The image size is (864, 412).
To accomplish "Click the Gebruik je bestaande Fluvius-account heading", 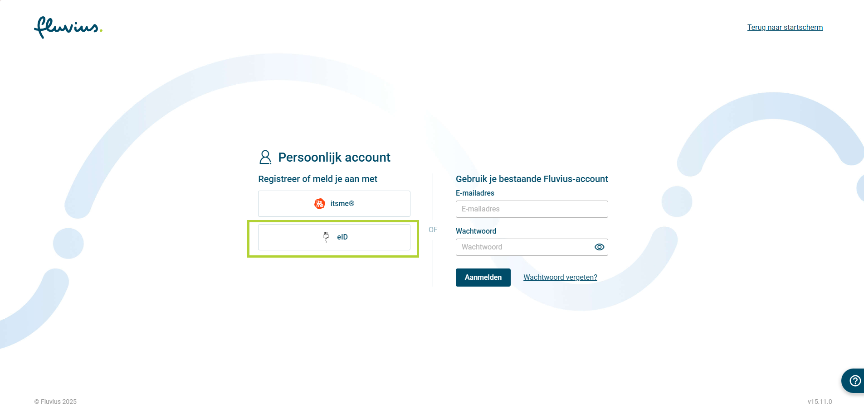I will tap(532, 179).
